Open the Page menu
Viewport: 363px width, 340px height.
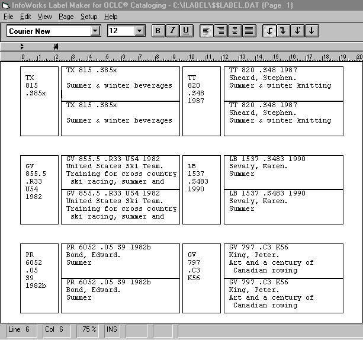click(x=66, y=17)
